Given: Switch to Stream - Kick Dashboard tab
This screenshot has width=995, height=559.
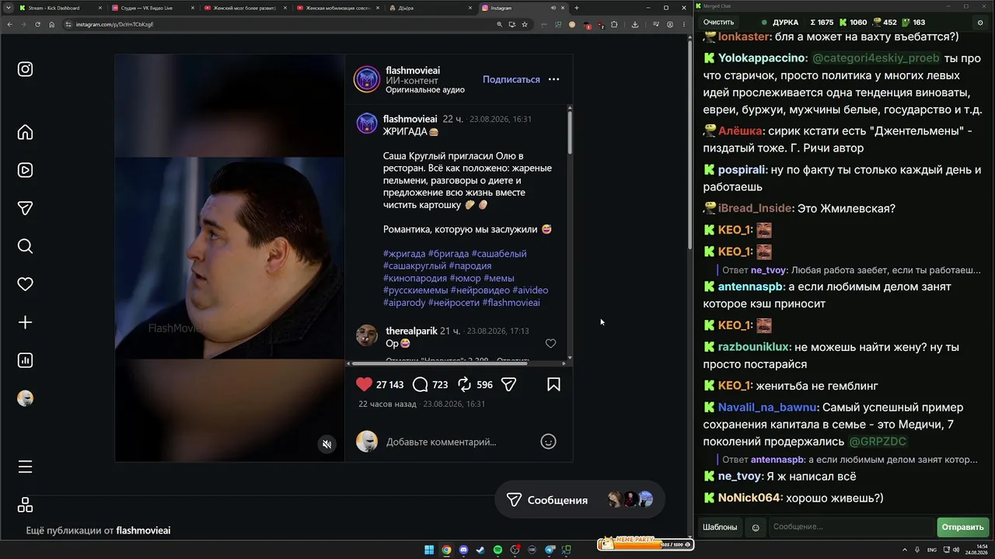Looking at the screenshot, I should pyautogui.click(x=59, y=8).
